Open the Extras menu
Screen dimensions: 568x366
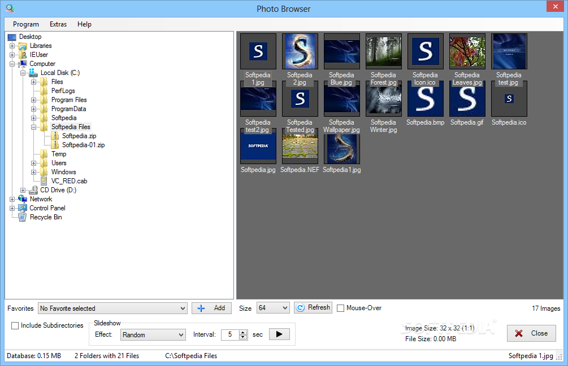tap(58, 24)
